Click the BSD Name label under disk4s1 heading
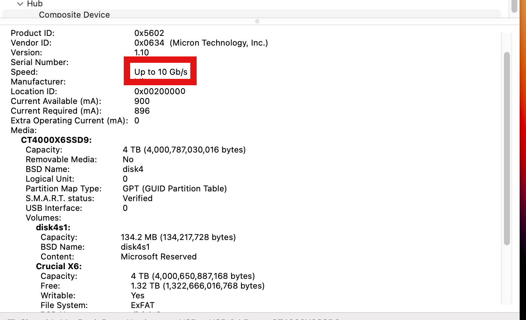The image size is (526, 320). [62, 247]
